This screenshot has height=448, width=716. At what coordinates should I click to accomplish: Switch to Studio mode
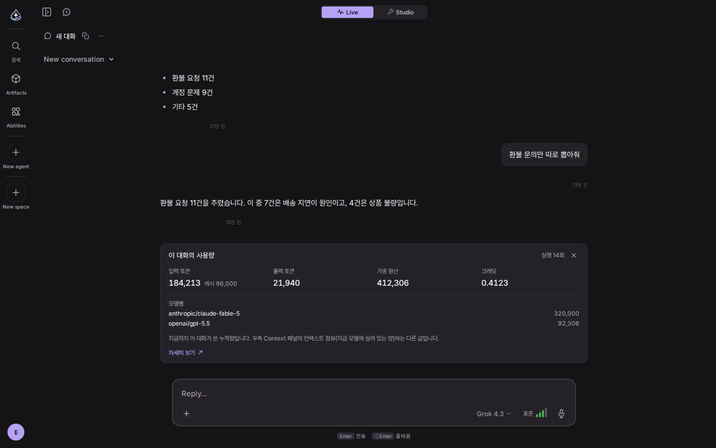tap(400, 12)
